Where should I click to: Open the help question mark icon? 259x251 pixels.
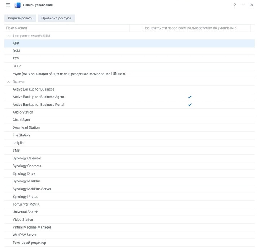tap(234, 5)
